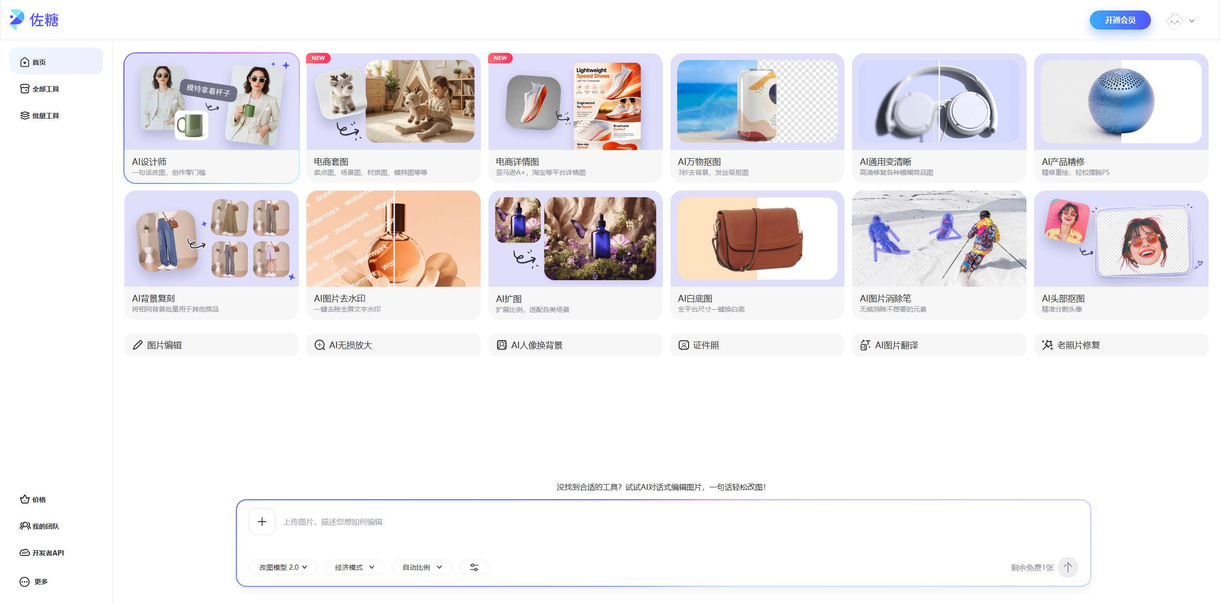Open the AI背景复刻 card thumbnail

pos(212,239)
